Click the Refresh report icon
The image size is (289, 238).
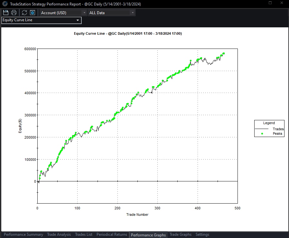click(x=24, y=13)
